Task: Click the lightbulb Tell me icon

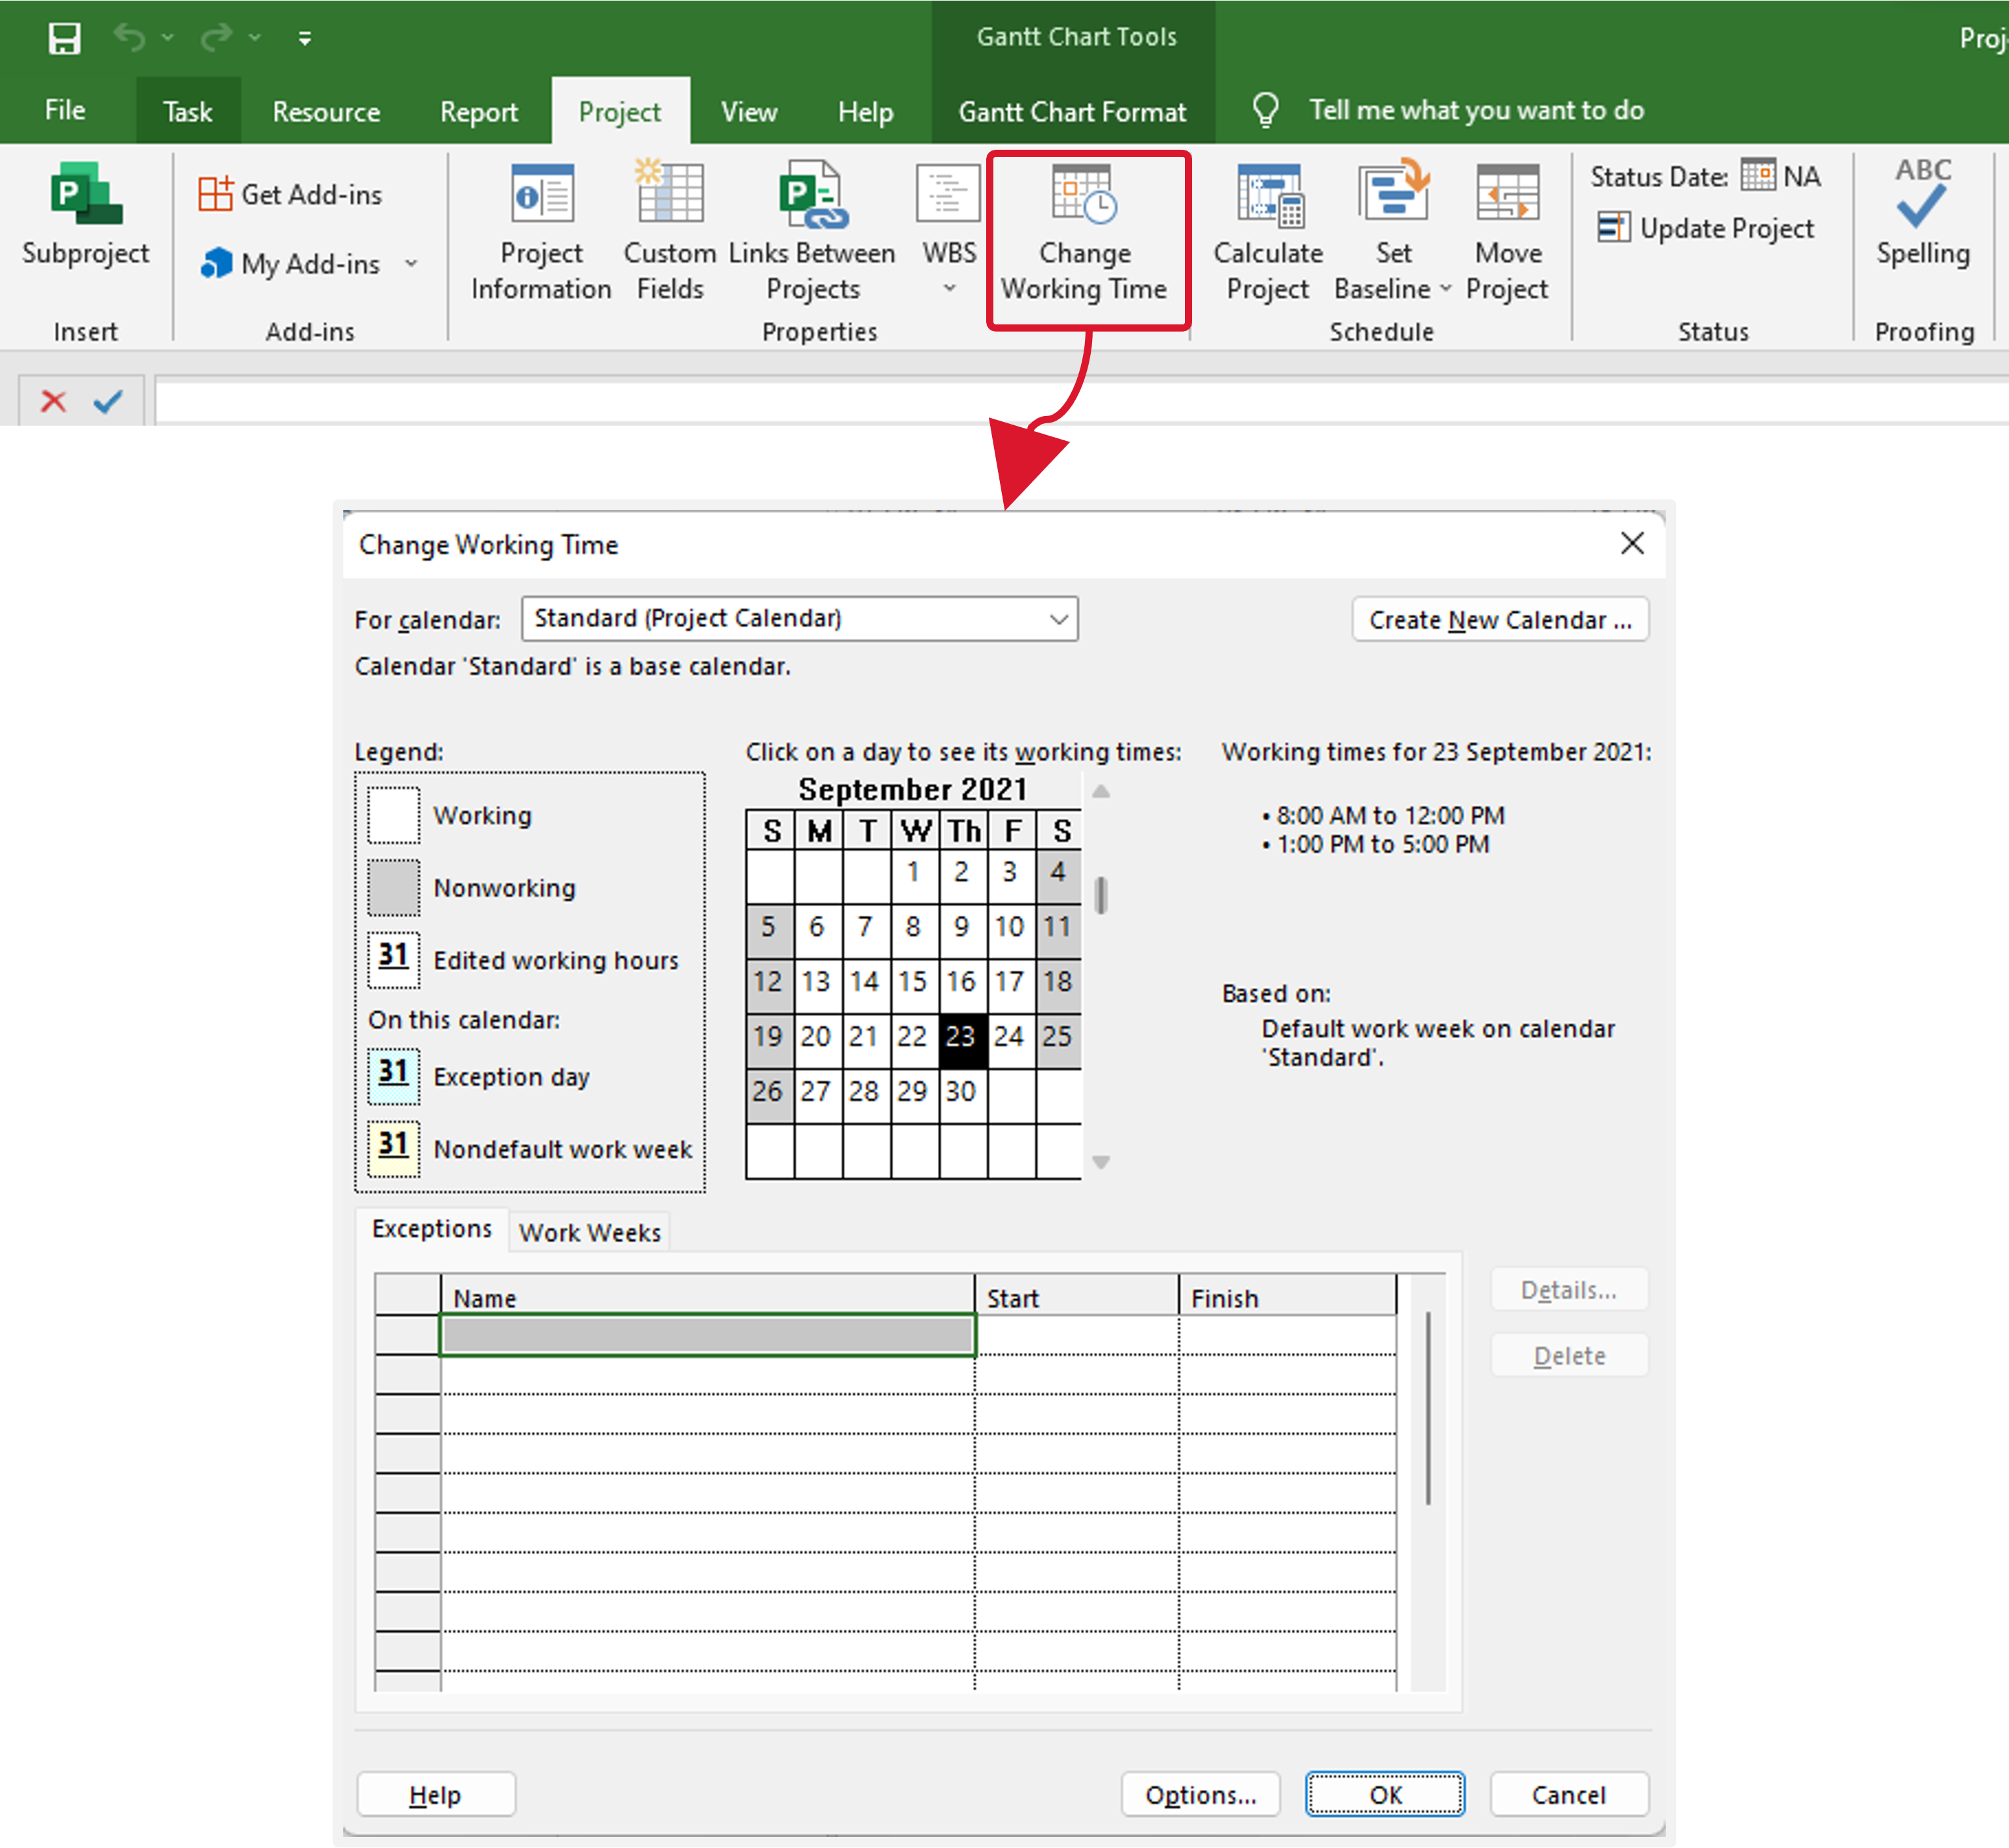Action: click(x=1265, y=110)
